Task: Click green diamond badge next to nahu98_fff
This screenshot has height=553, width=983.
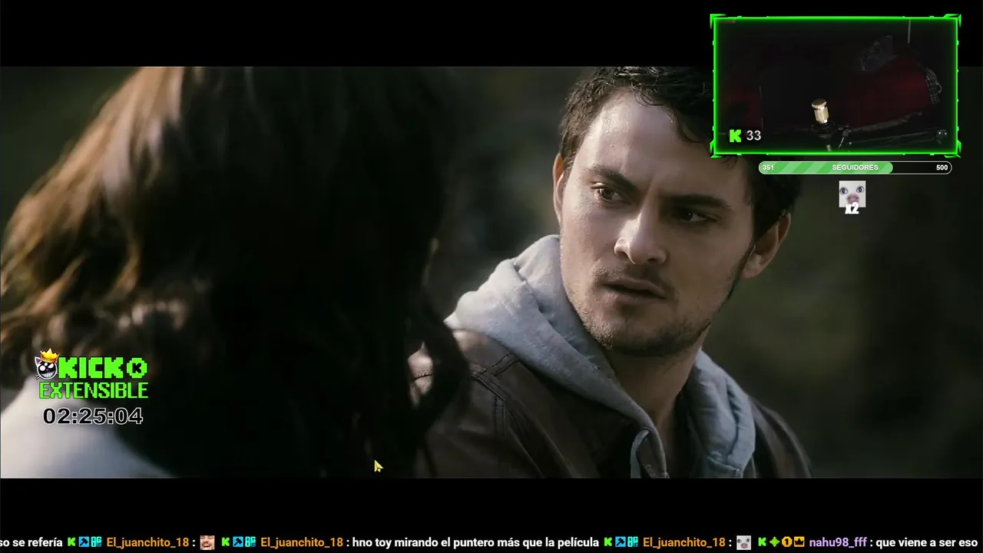Action: 774,542
